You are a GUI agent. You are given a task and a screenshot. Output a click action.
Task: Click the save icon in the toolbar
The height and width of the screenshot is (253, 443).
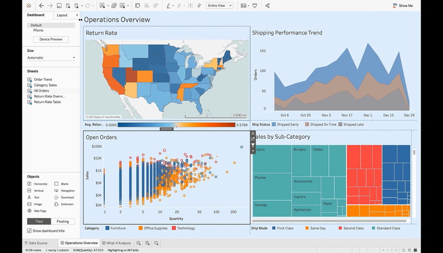click(x=59, y=6)
